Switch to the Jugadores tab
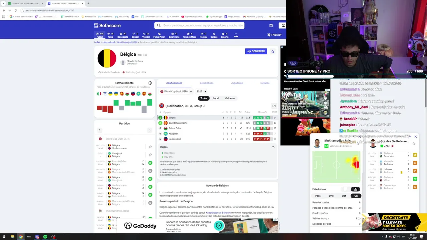The width and height of the screenshot is (427, 240). 237,83
